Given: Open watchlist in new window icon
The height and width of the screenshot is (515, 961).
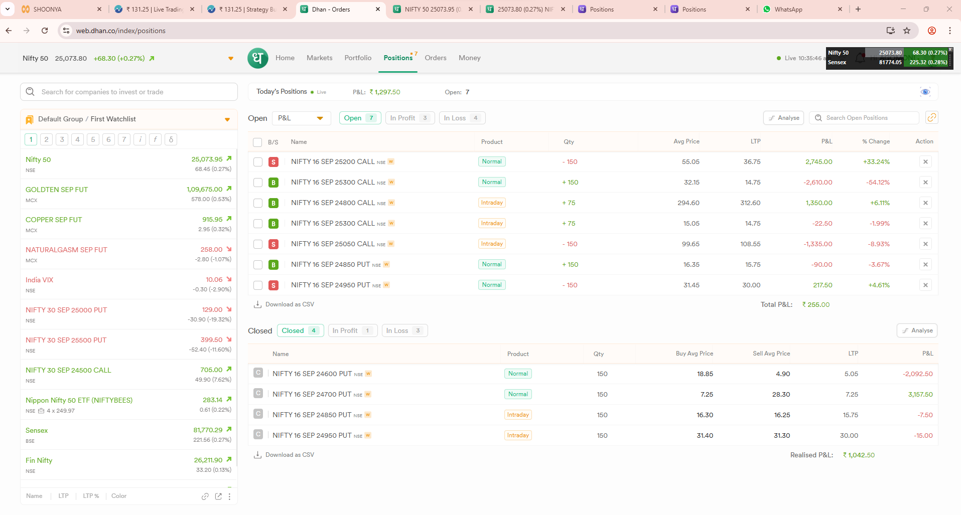Looking at the screenshot, I should [218, 496].
